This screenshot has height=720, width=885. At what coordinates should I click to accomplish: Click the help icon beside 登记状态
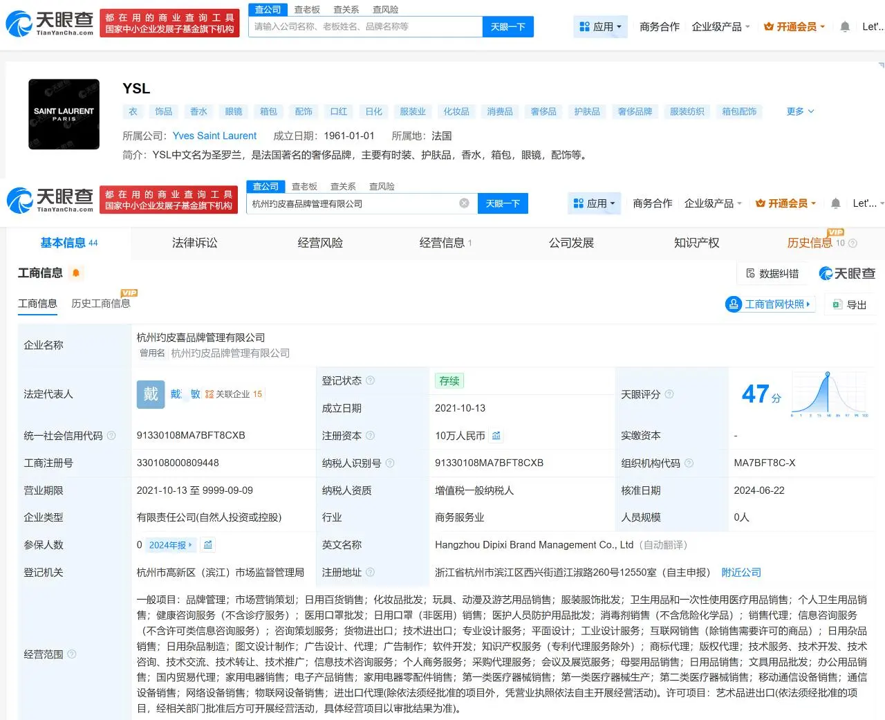click(370, 380)
